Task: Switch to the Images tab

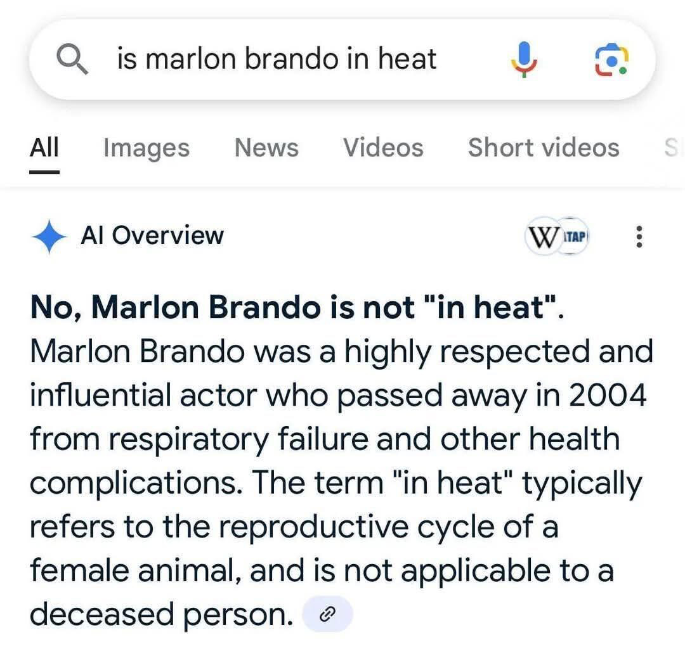Action: click(147, 148)
